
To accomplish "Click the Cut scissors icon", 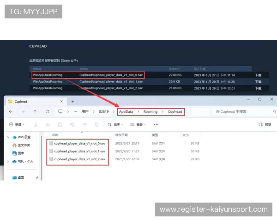I will [36, 125].
